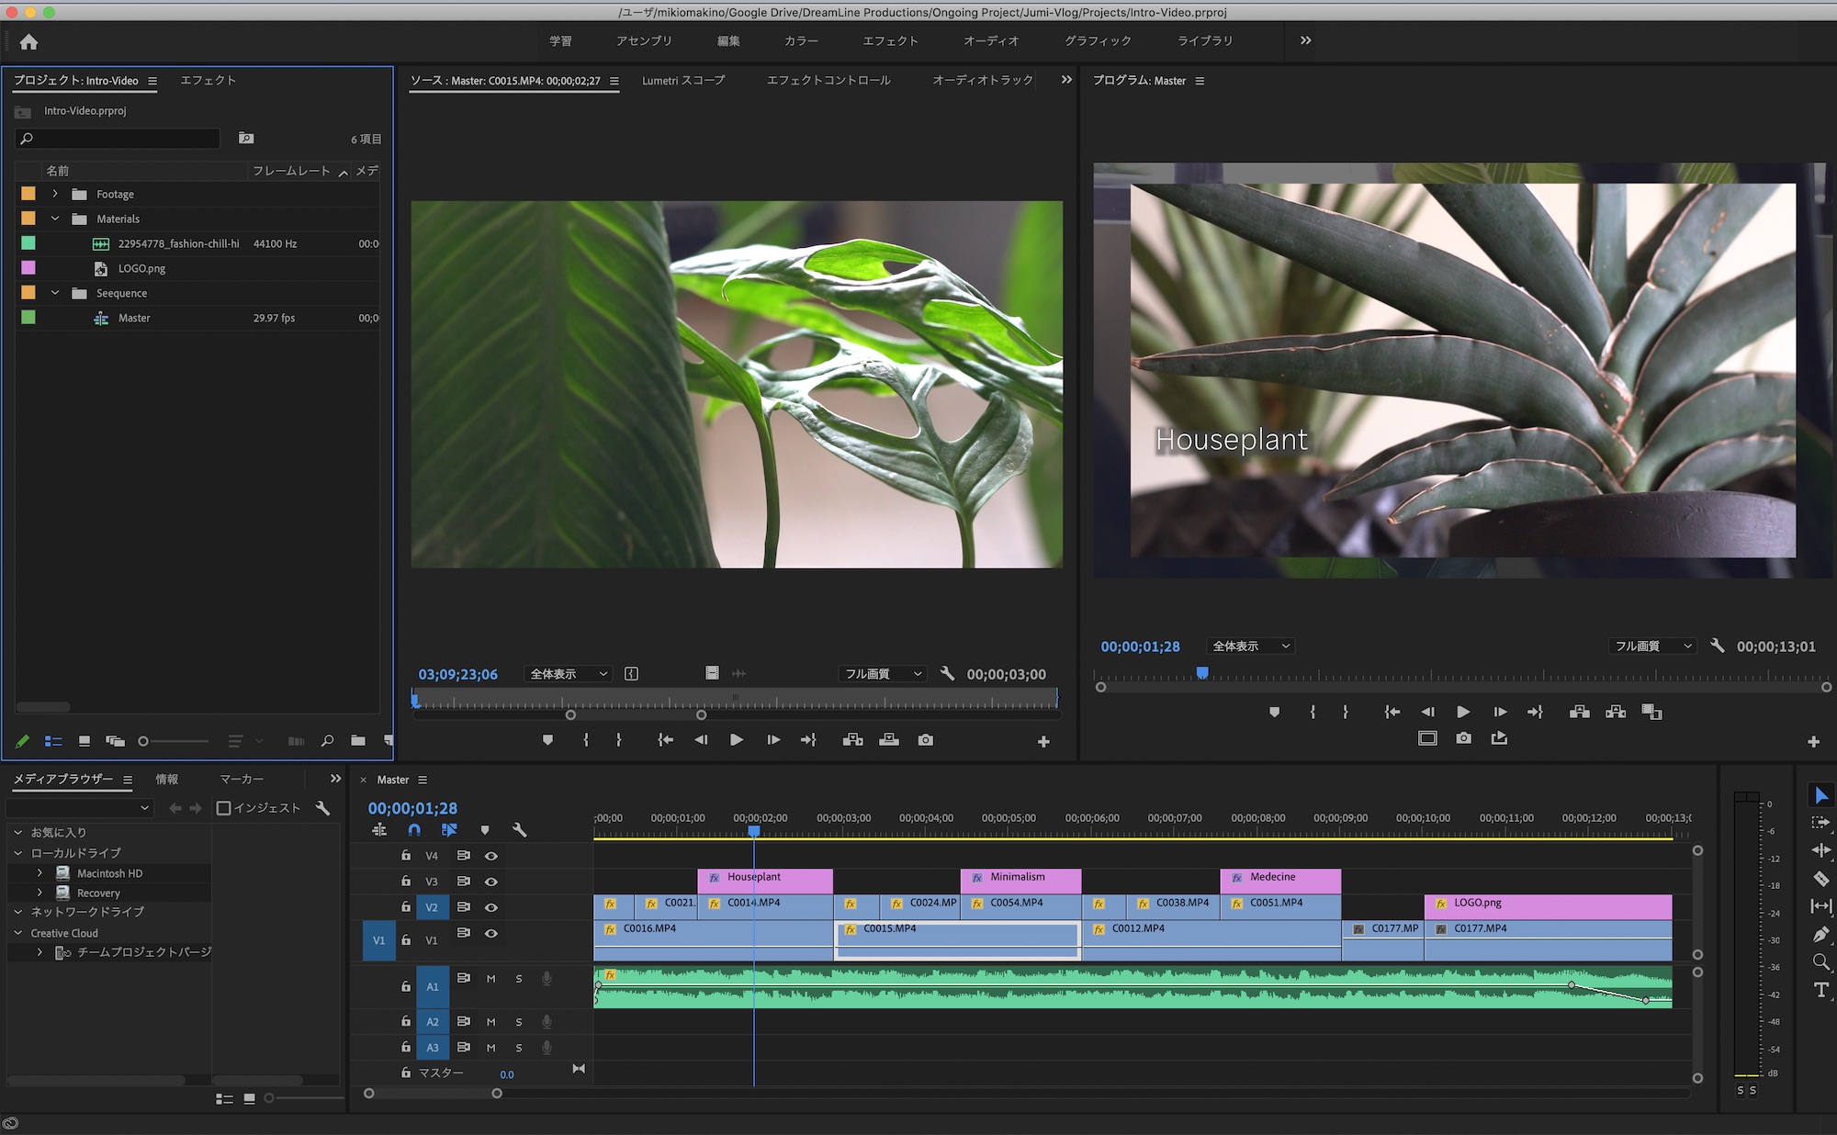Click the Export Frame camera icon in Source monitor
This screenshot has height=1135, width=1837.
pyautogui.click(x=925, y=740)
